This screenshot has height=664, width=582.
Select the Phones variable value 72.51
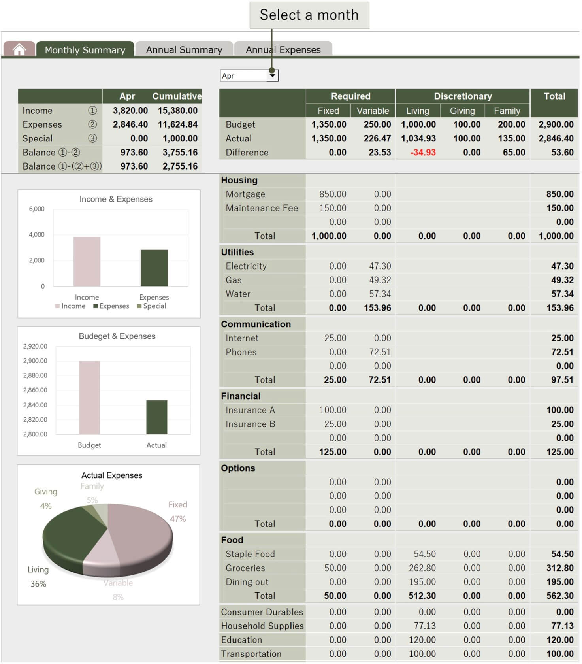pyautogui.click(x=380, y=352)
